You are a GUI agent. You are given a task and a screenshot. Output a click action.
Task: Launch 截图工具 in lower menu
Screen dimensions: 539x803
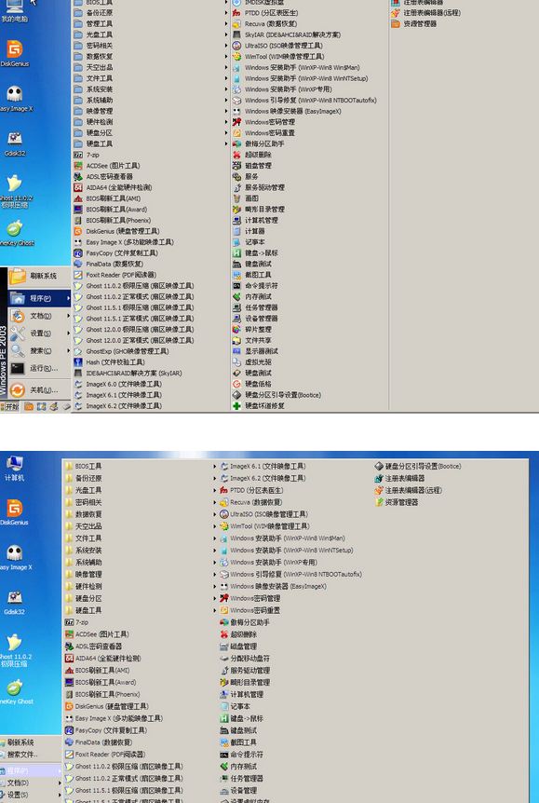click(238, 742)
